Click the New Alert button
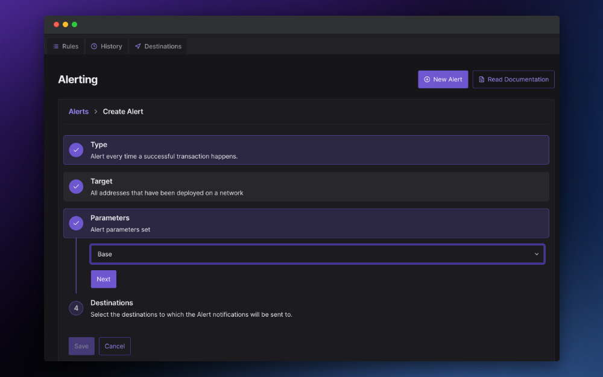The height and width of the screenshot is (377, 603). pos(443,79)
